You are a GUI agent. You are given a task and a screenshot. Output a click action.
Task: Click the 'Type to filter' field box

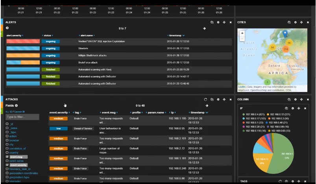22,117
